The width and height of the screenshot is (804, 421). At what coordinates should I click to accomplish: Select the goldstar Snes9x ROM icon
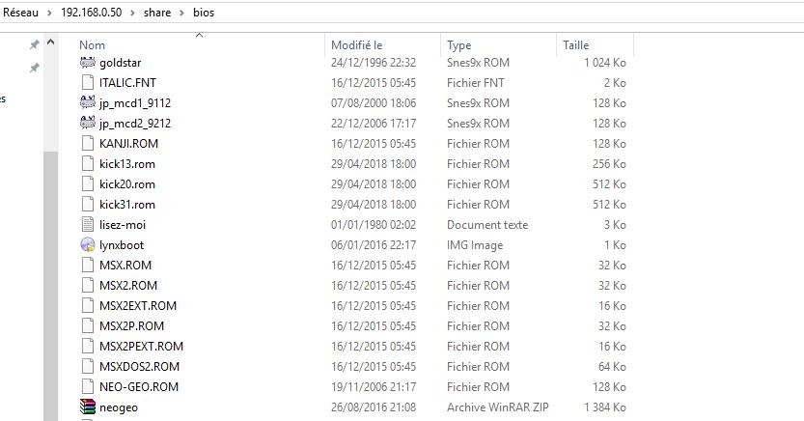pos(88,63)
